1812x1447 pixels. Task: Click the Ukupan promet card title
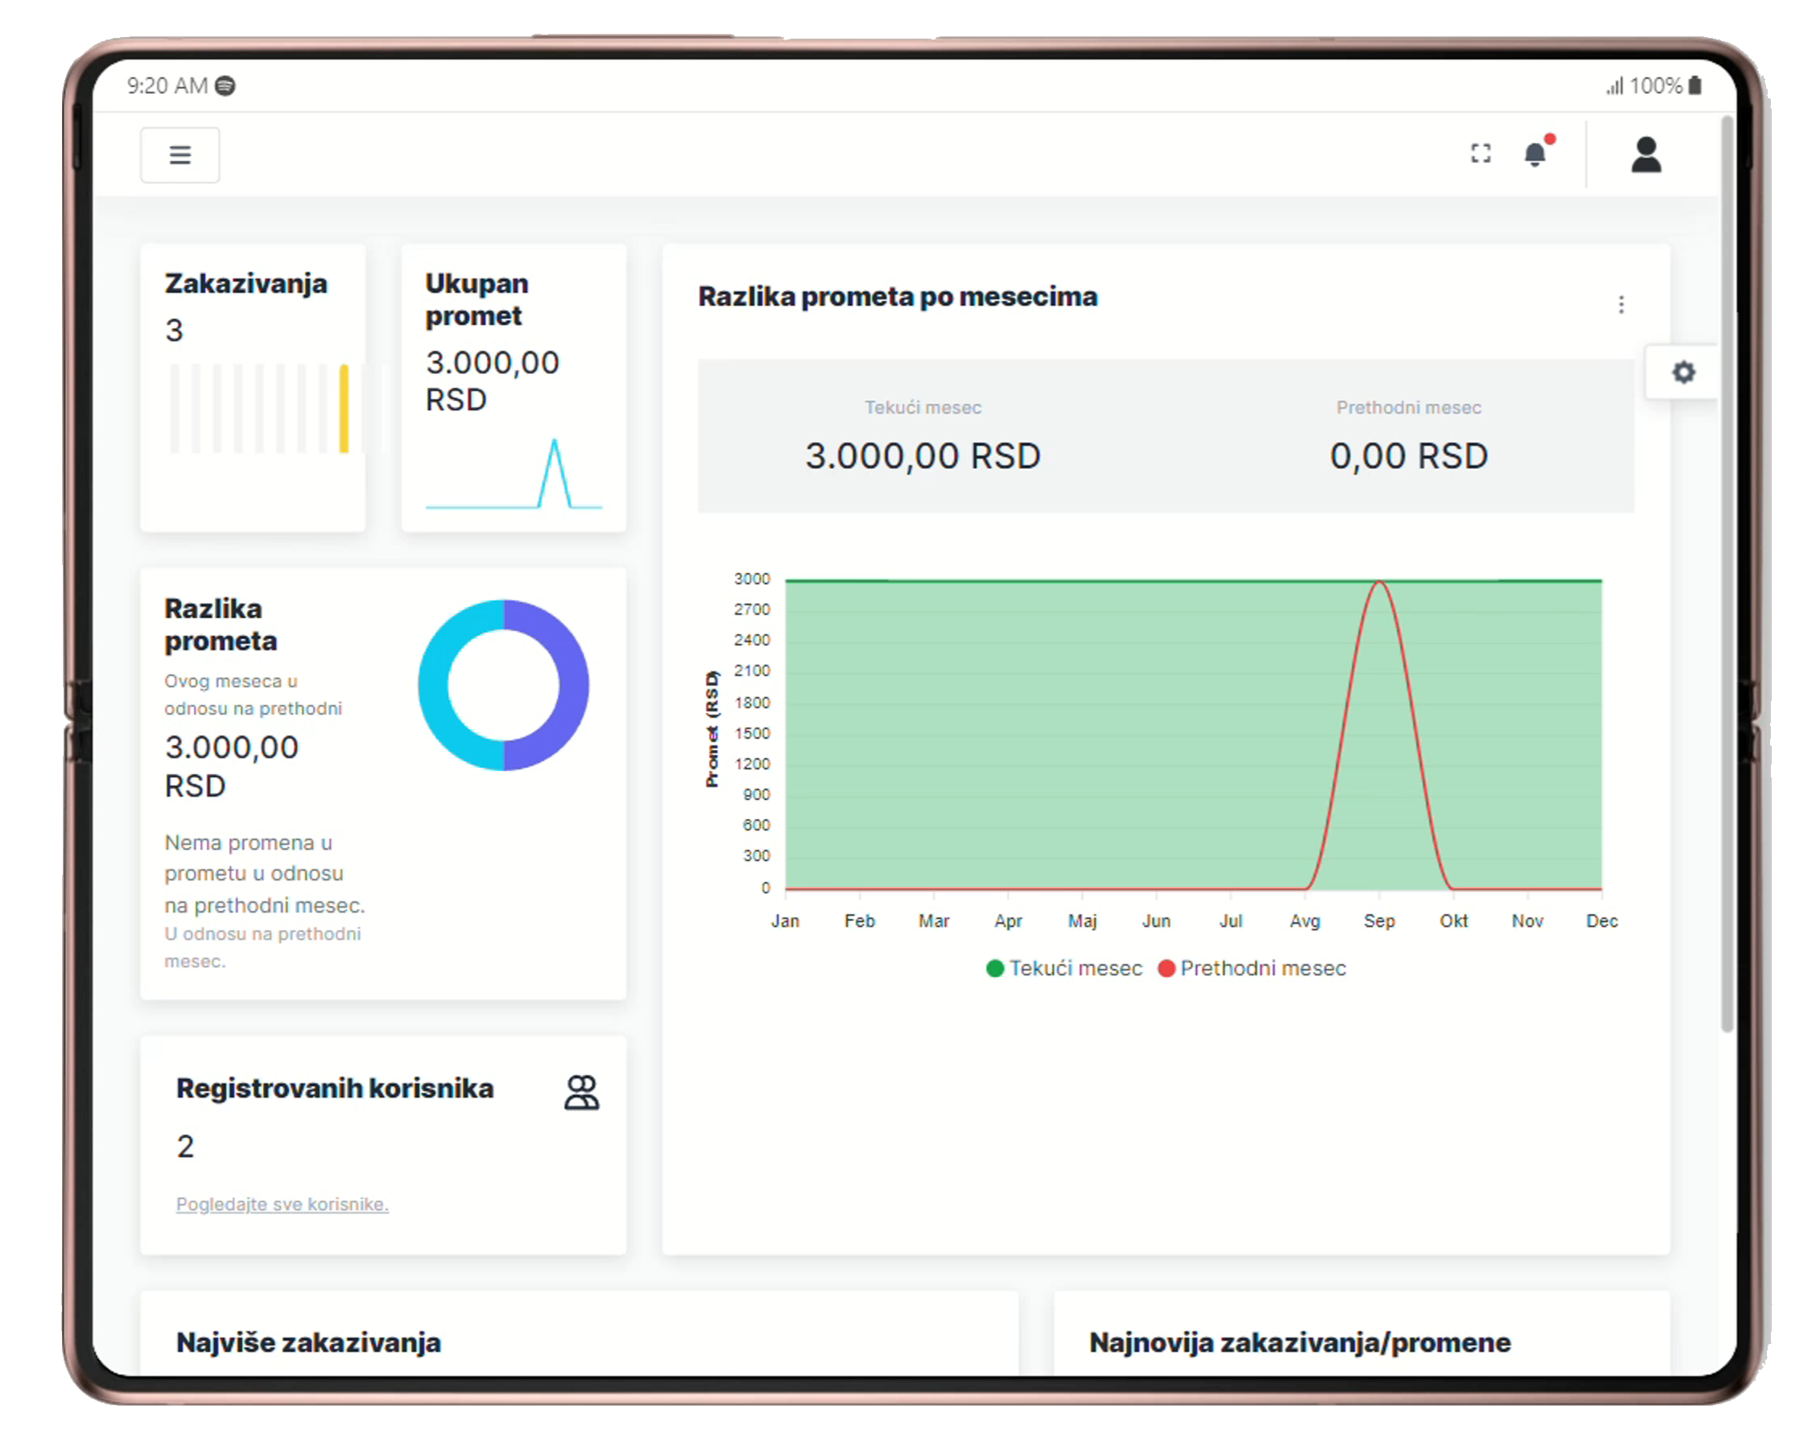(x=477, y=299)
